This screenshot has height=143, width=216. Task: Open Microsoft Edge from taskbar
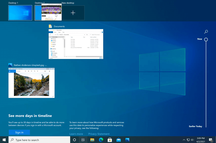101,140
